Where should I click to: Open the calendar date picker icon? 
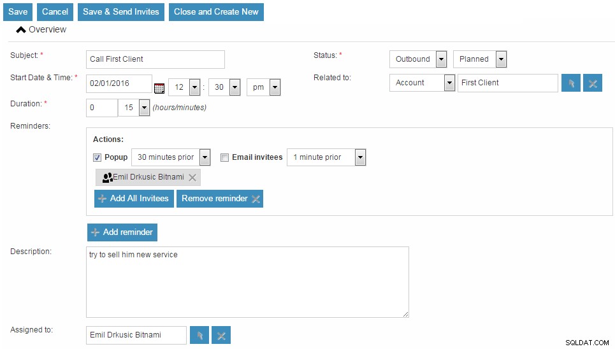pos(159,89)
